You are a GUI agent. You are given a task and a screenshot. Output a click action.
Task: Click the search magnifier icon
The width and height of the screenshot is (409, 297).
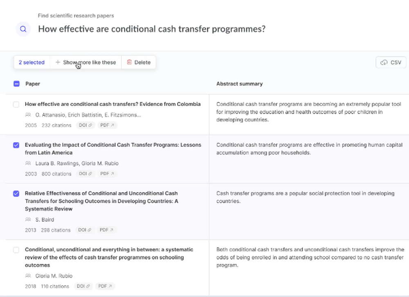[x=23, y=29]
